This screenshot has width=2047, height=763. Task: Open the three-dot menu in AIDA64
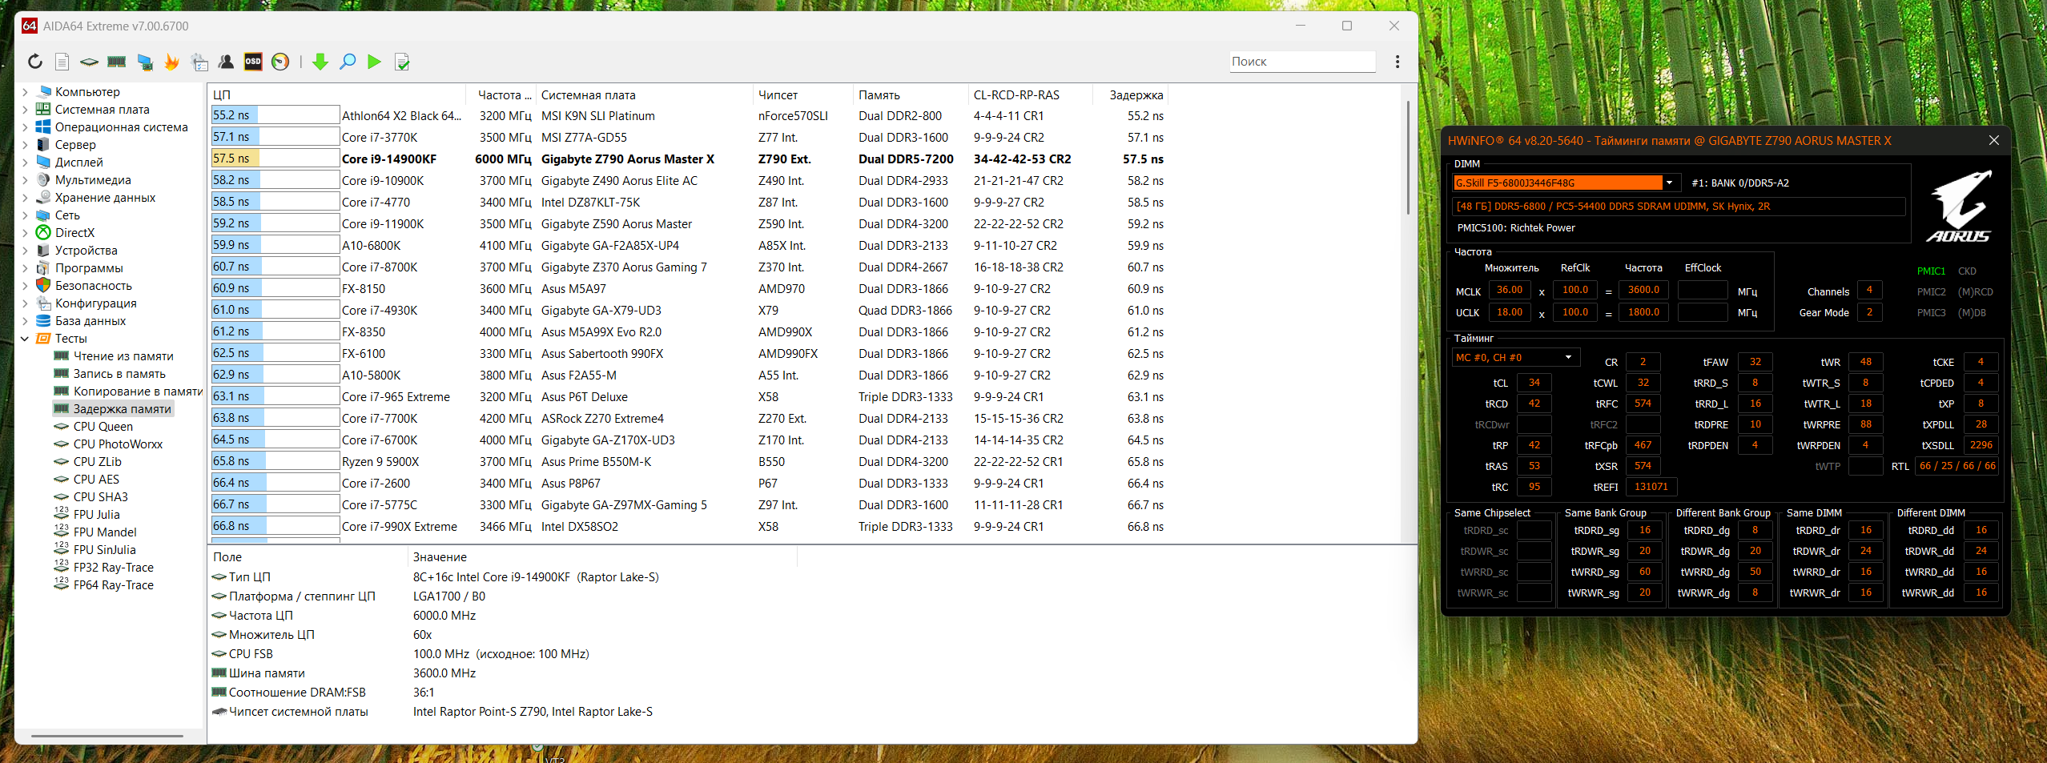point(1398,62)
